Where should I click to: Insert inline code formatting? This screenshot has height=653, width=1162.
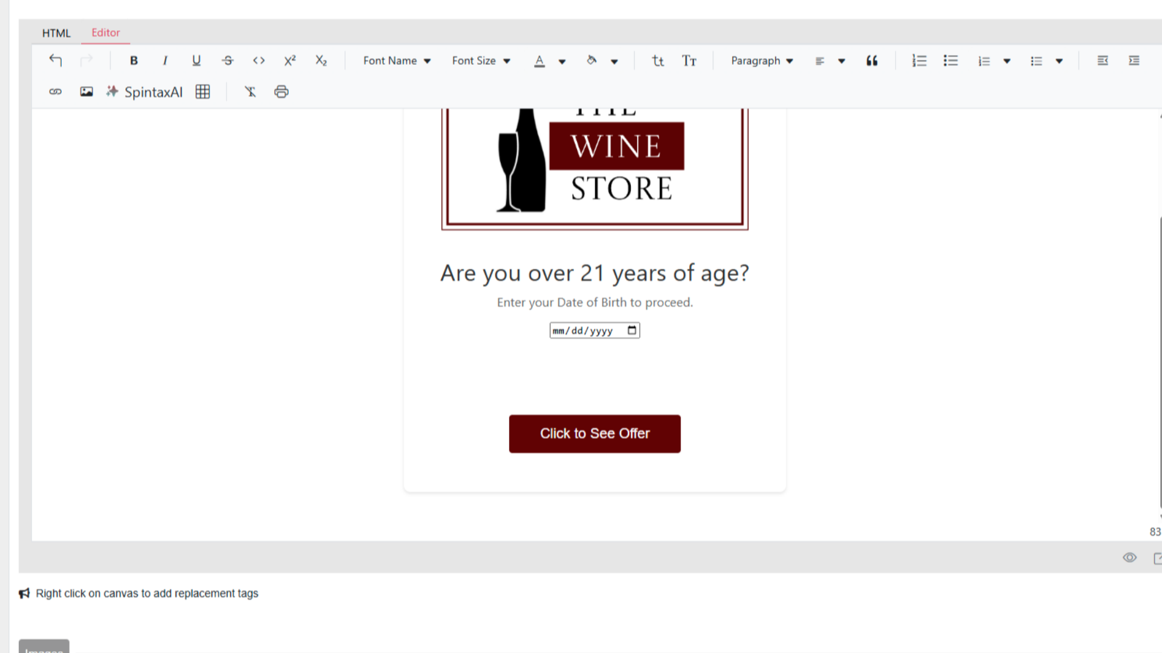pos(259,61)
